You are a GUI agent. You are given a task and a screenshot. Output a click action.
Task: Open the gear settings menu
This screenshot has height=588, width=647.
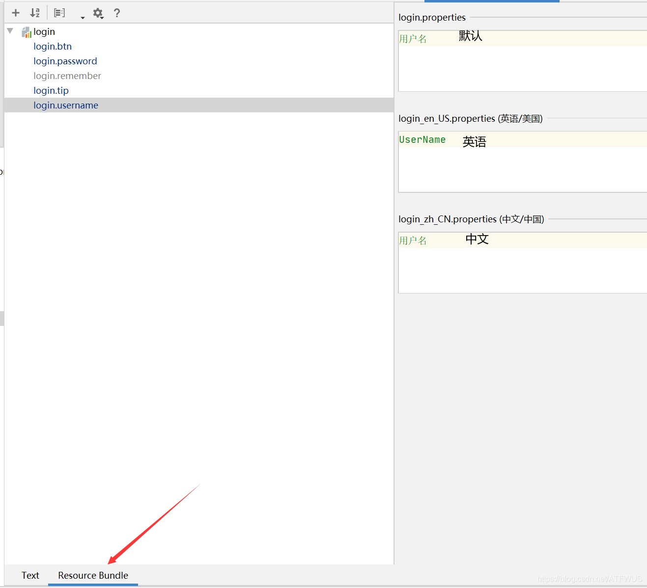coord(98,13)
